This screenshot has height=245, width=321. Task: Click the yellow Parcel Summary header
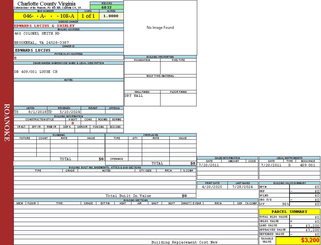point(289,212)
